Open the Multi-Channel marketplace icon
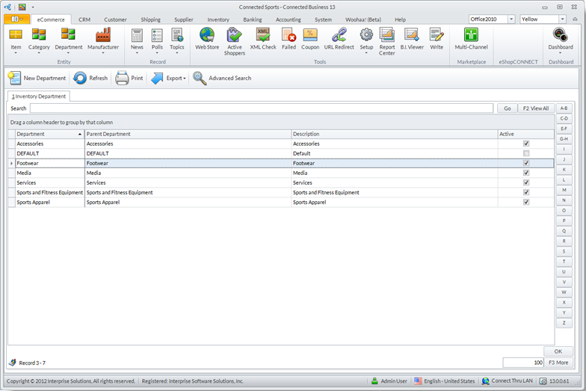This screenshot has height=391, width=586. coord(471,39)
